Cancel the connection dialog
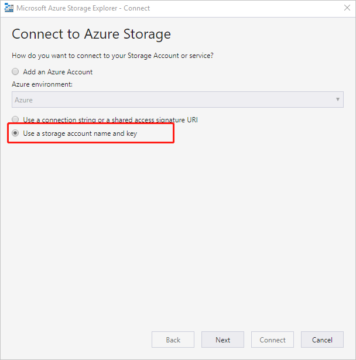Viewport: 356px width, 360px height. point(322,340)
